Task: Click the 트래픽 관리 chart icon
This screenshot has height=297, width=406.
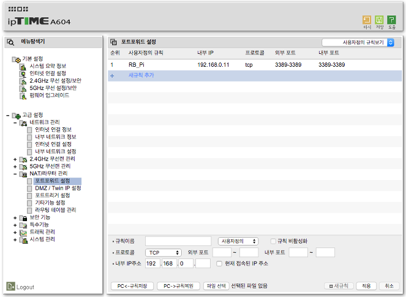Action: pyautogui.click(x=23, y=233)
